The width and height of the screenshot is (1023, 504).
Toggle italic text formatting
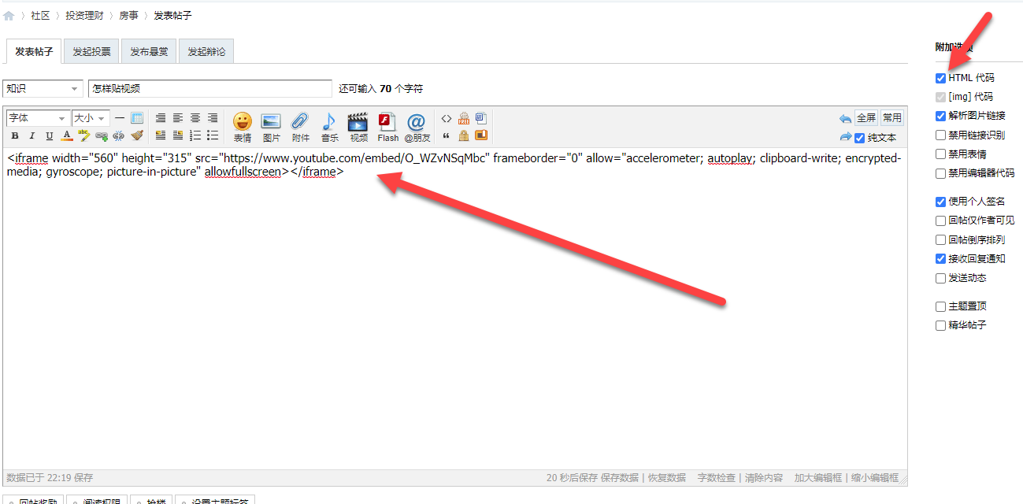(32, 135)
